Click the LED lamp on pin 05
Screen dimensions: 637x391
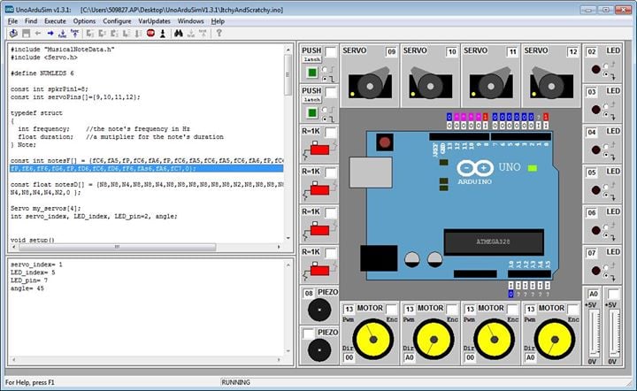click(595, 190)
